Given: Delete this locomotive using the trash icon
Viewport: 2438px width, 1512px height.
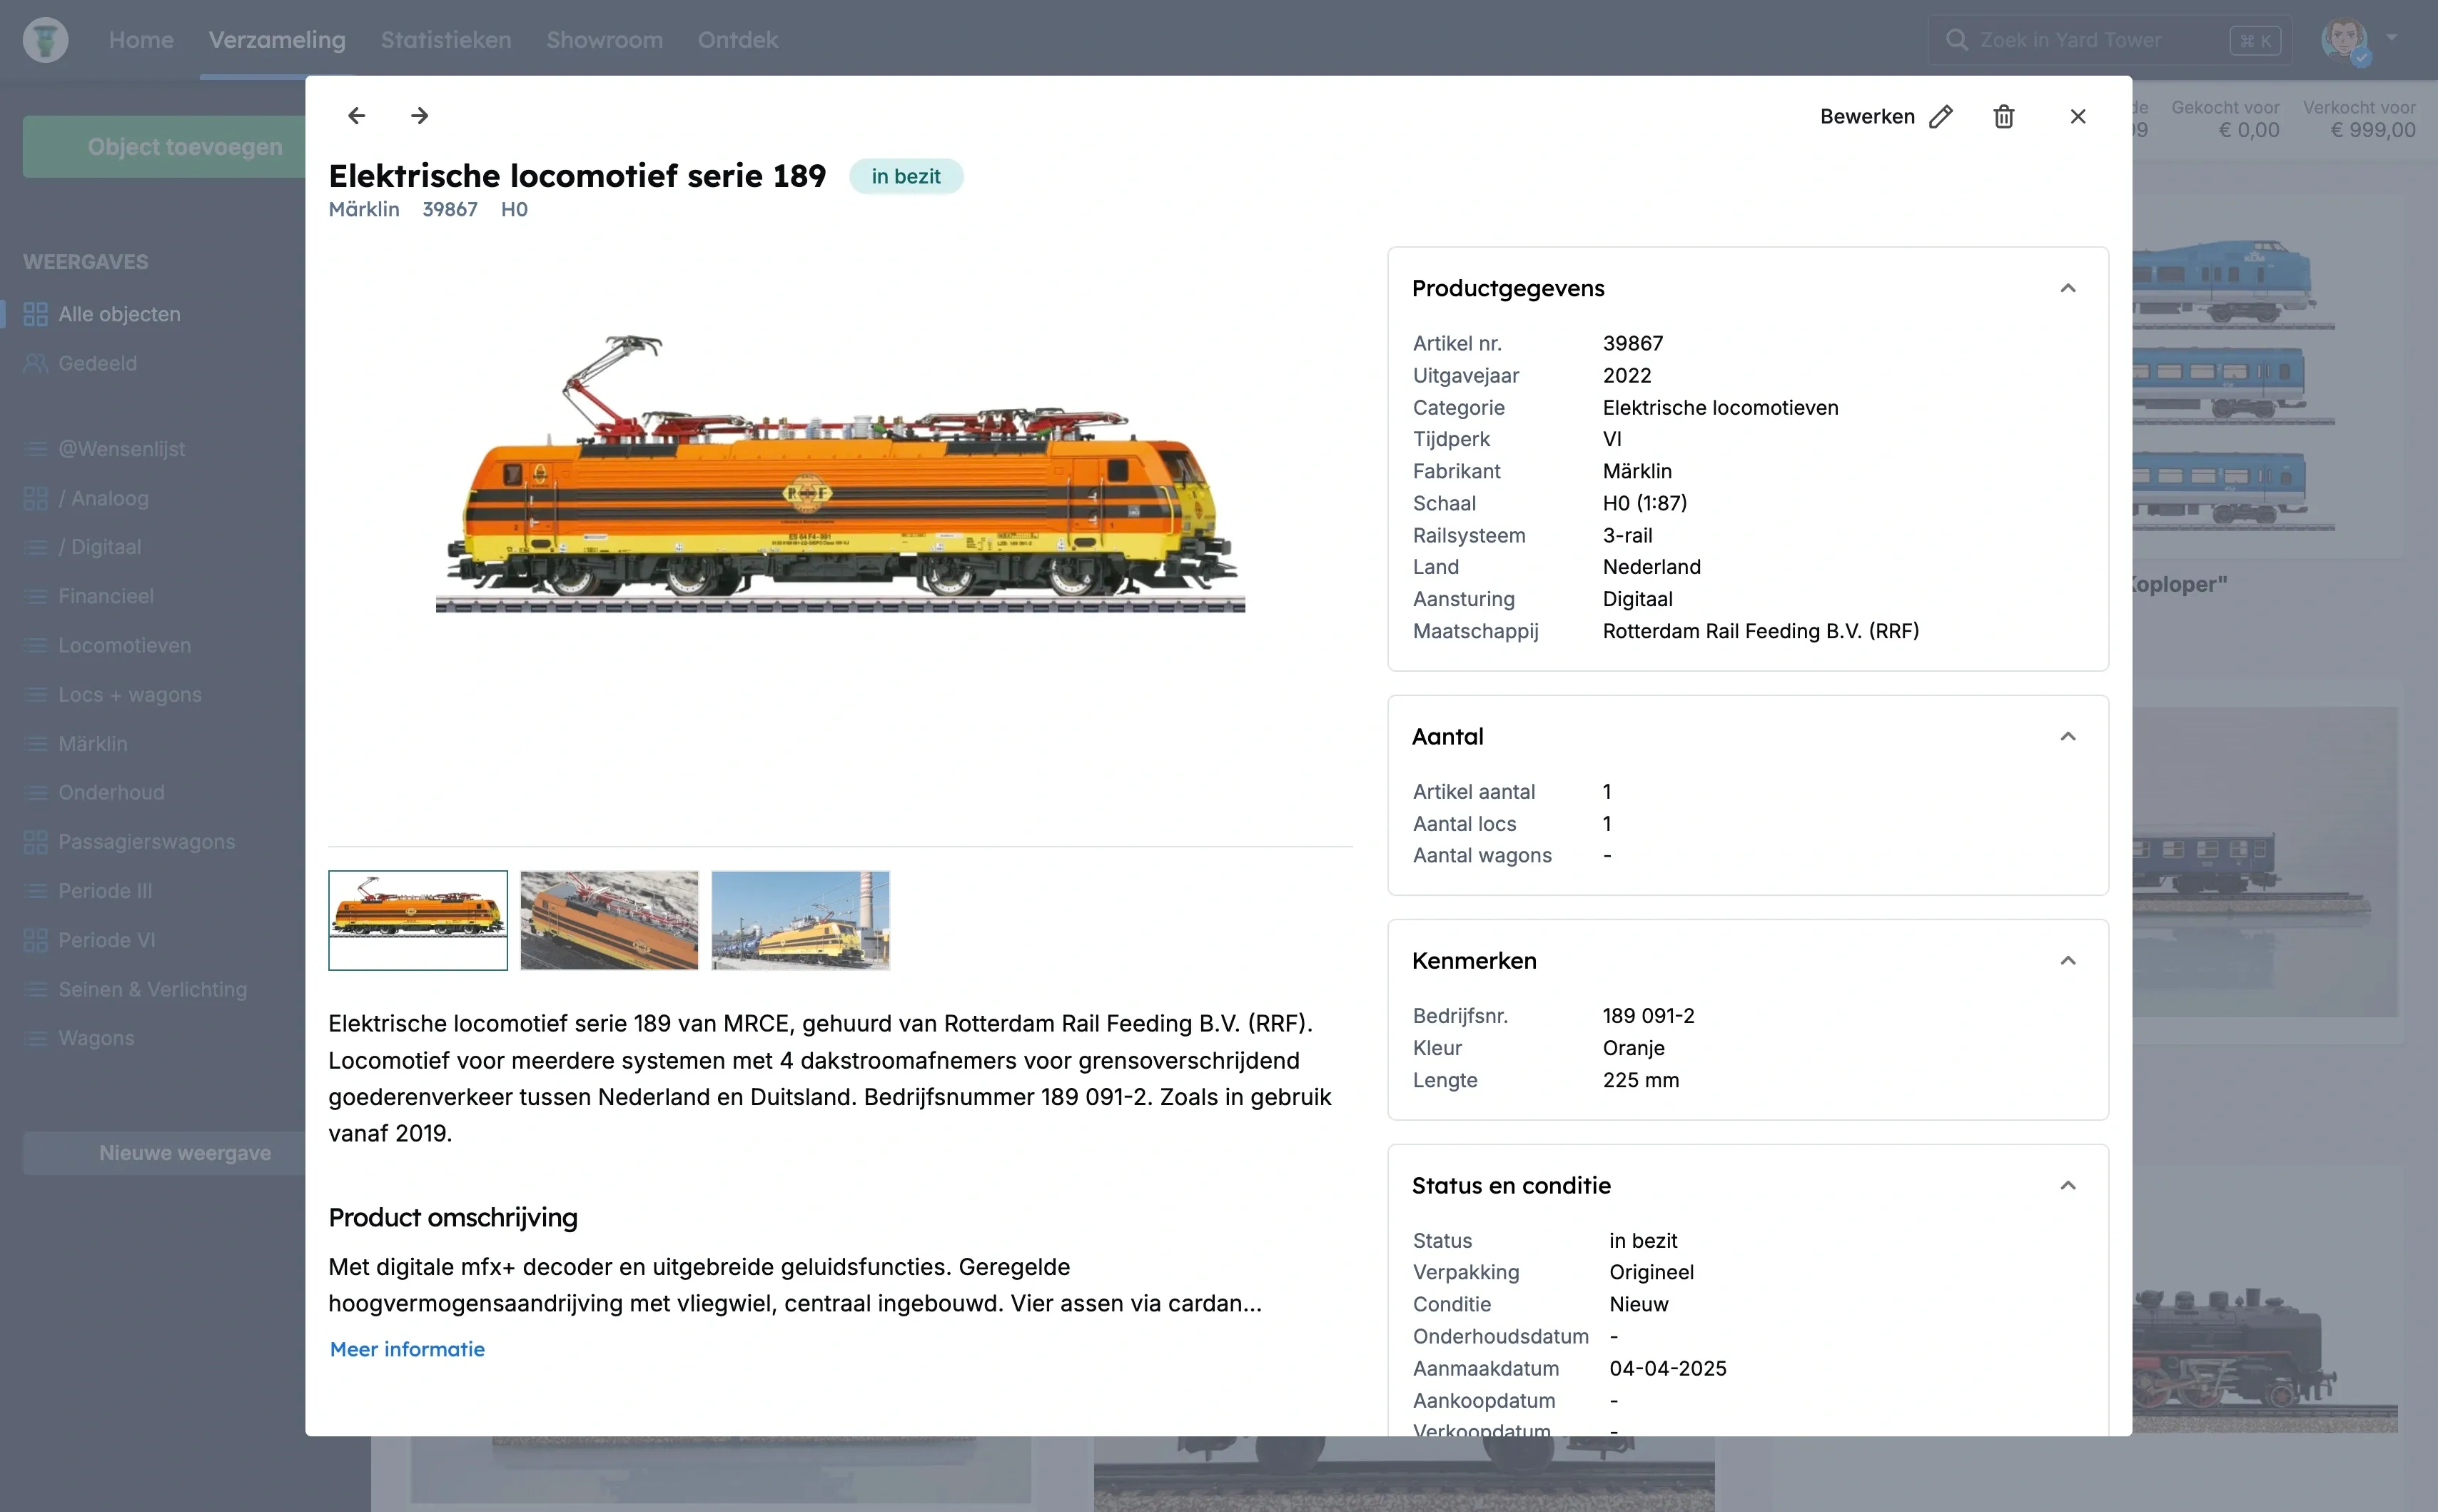Looking at the screenshot, I should 2003,117.
